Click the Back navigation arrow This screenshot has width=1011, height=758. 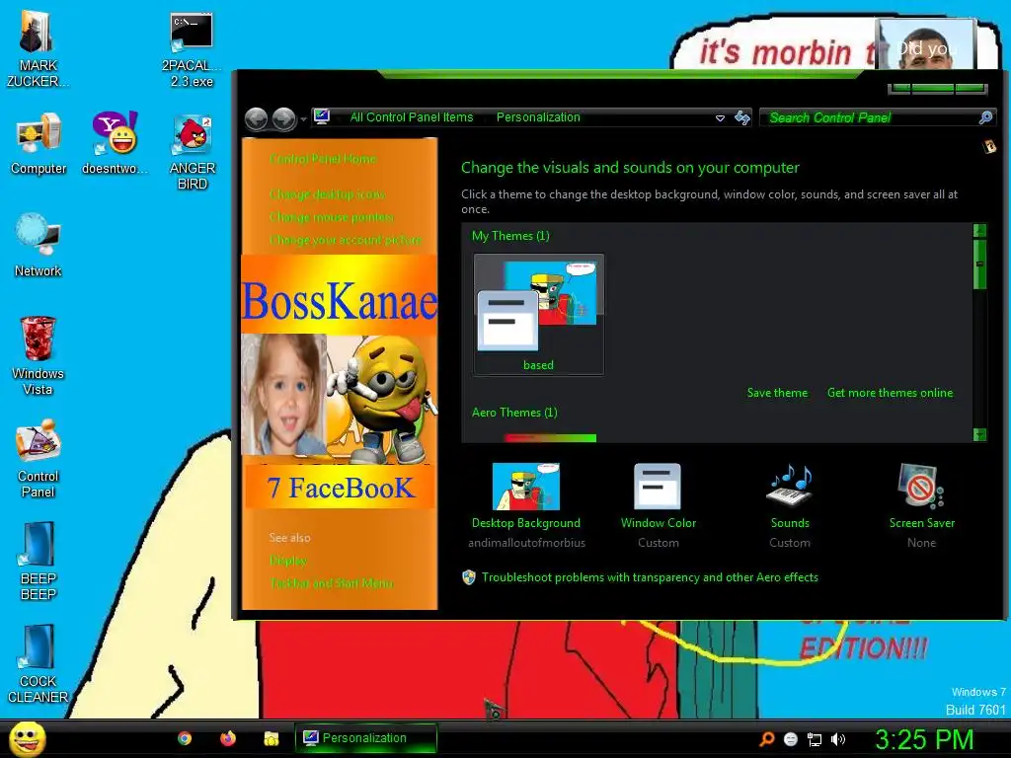pos(257,118)
